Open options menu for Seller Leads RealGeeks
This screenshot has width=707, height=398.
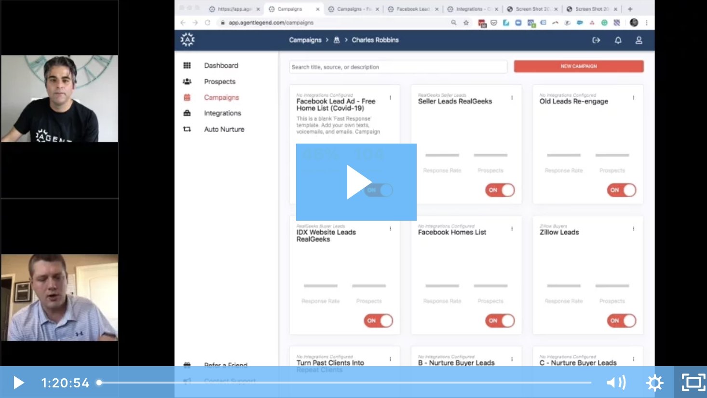pos(512,98)
